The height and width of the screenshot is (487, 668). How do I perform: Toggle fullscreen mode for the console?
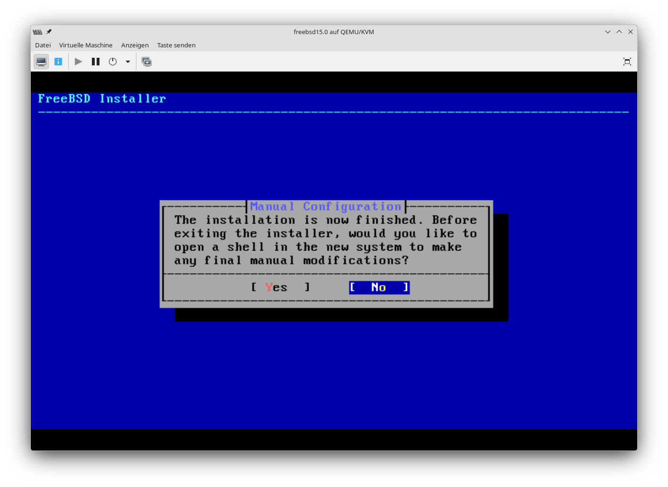627,62
